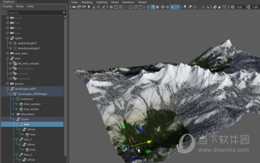Toggle viewport Shadows icon
The image size is (260, 163).
click(x=177, y=7)
